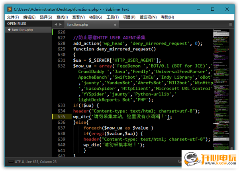This screenshot has height=171, width=239.
Task: Open the 查看(V) menu
Action: click(x=78, y=17)
